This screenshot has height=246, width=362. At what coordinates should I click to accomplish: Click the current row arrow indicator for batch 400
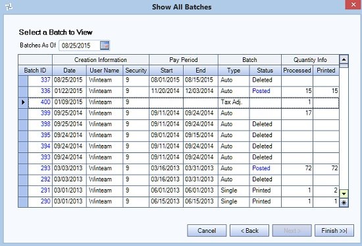click(23, 102)
